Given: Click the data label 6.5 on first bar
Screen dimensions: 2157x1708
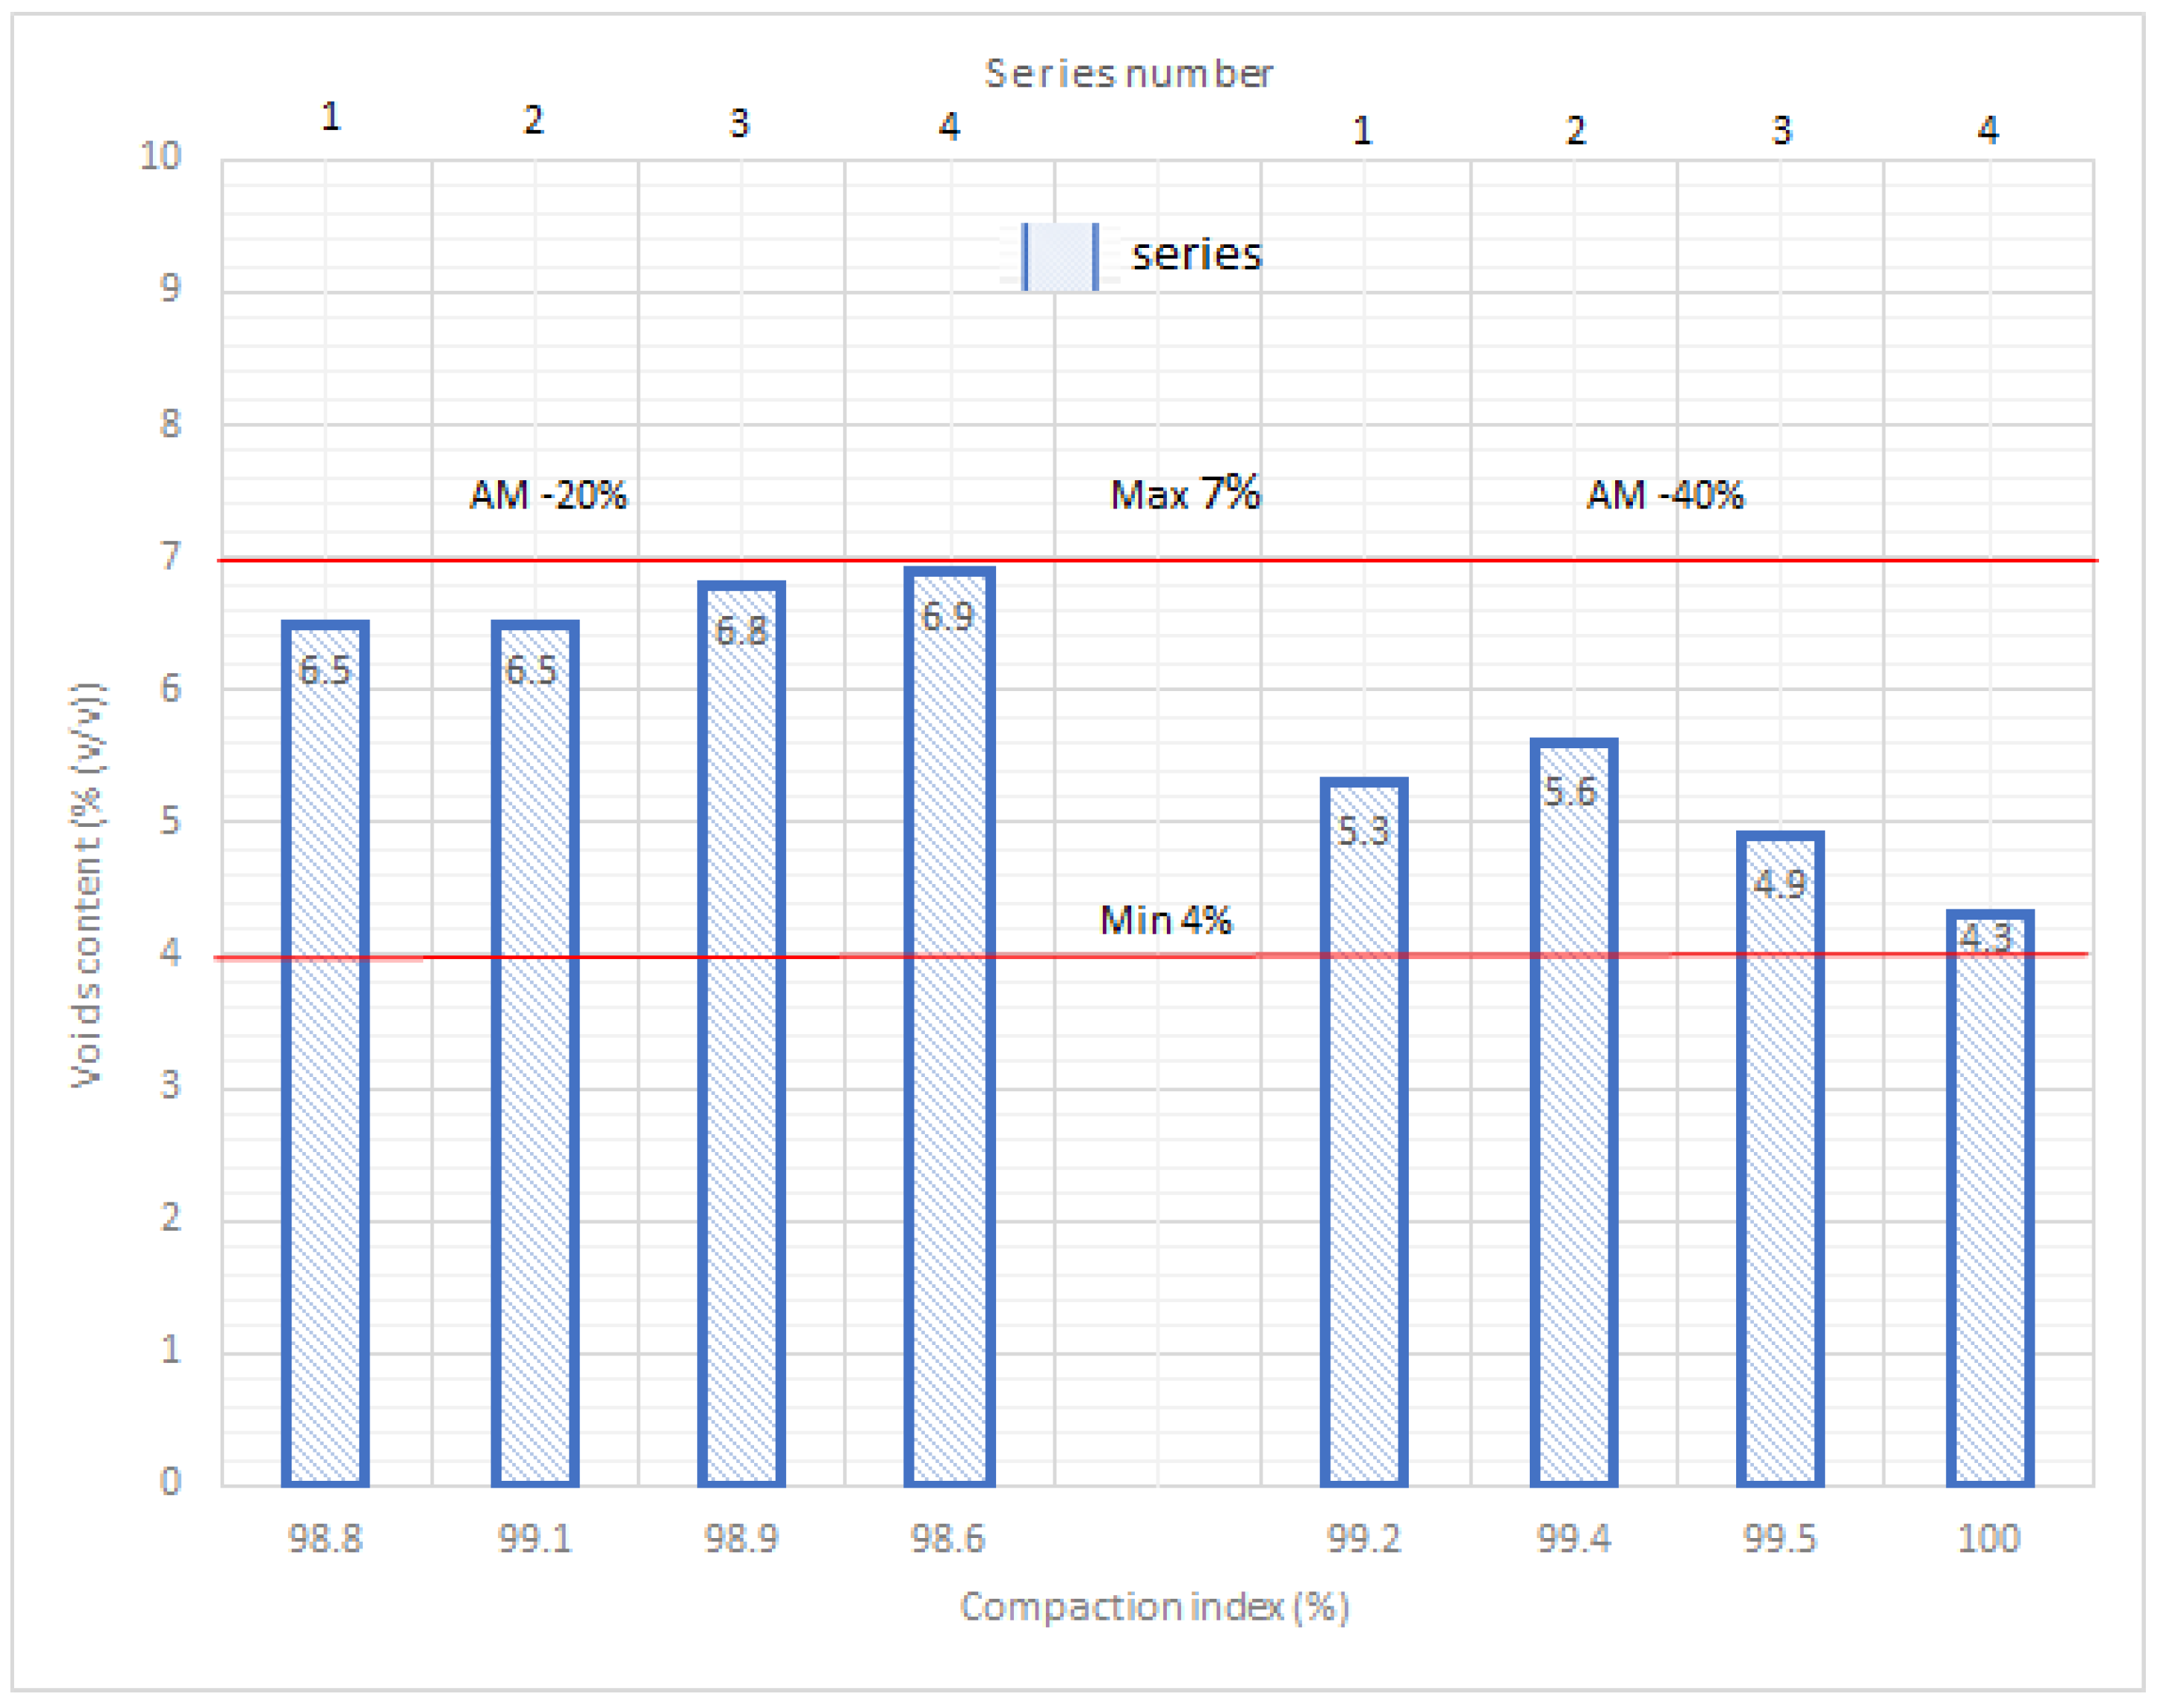Looking at the screenshot, I should (x=325, y=670).
